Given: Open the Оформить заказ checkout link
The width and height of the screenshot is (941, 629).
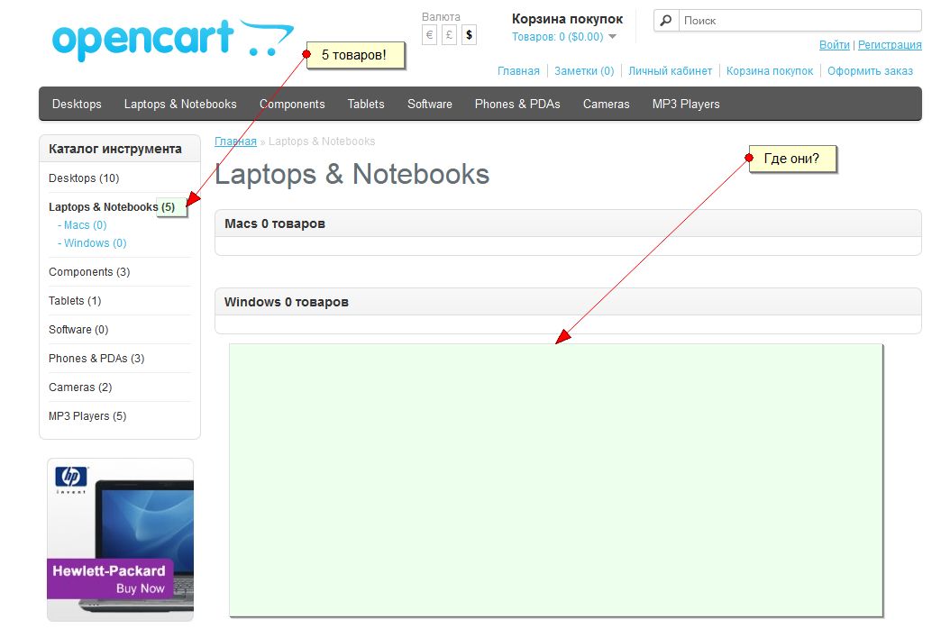Looking at the screenshot, I should tap(870, 71).
